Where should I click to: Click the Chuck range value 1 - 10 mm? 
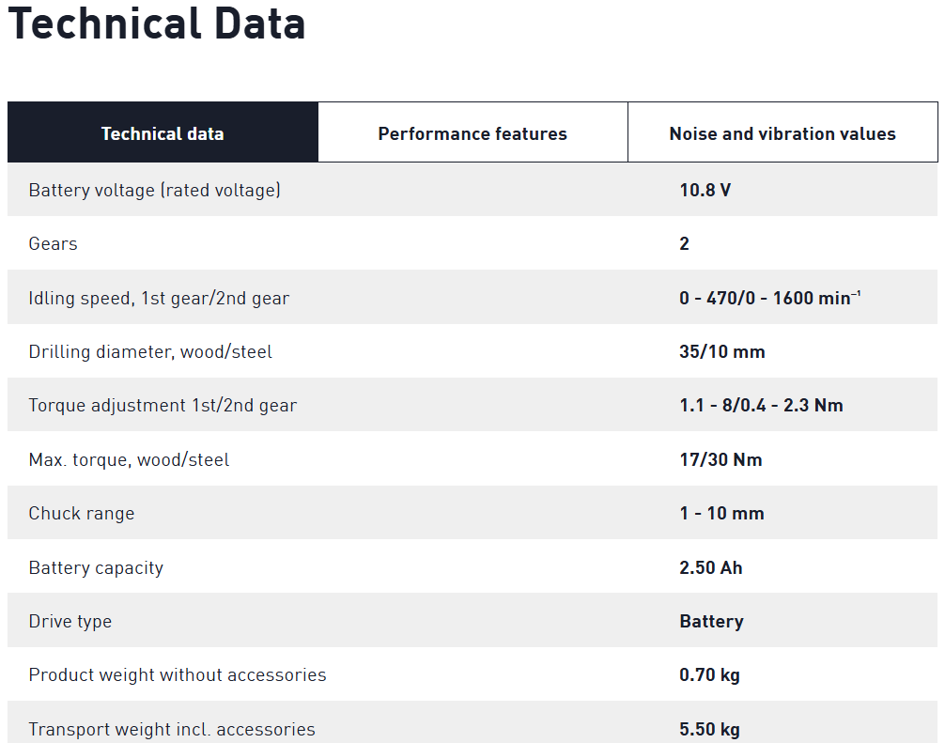721,514
